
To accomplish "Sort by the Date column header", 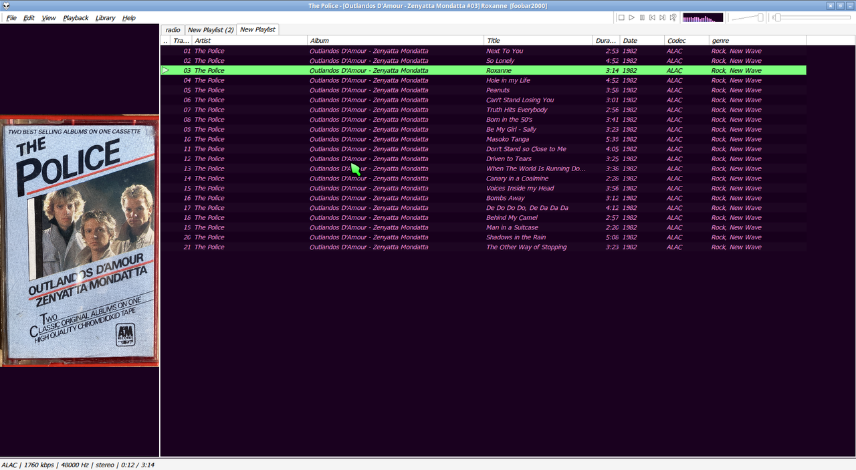I will (642, 41).
